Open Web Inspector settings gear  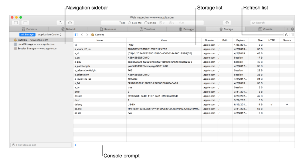tap(292, 29)
